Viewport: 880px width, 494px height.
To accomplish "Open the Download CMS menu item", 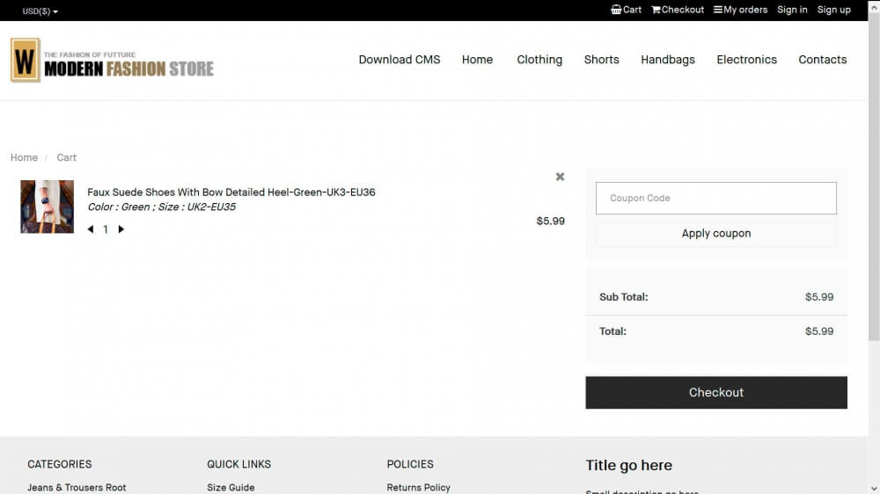I will click(399, 60).
